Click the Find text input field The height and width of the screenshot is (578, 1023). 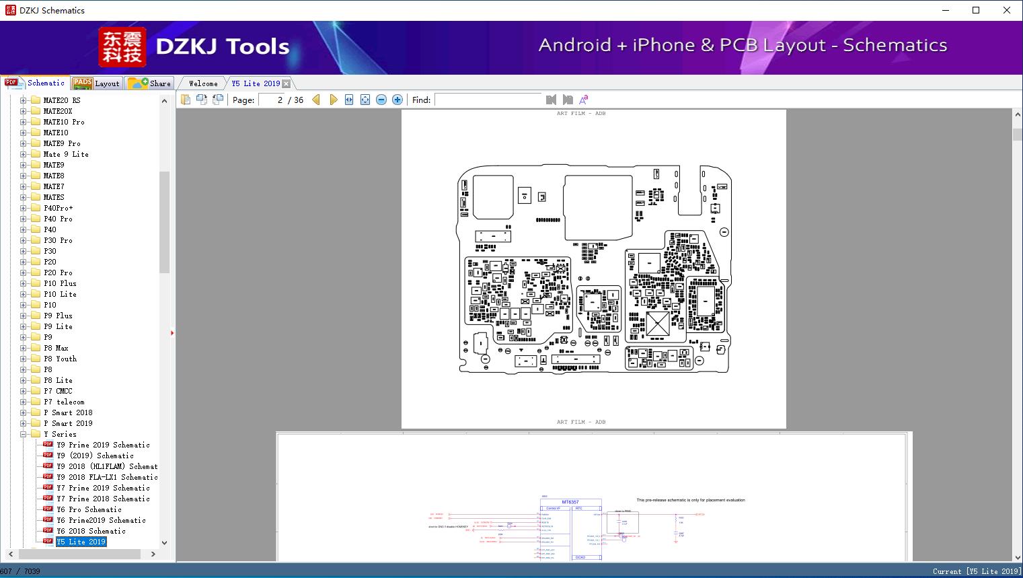(488, 100)
